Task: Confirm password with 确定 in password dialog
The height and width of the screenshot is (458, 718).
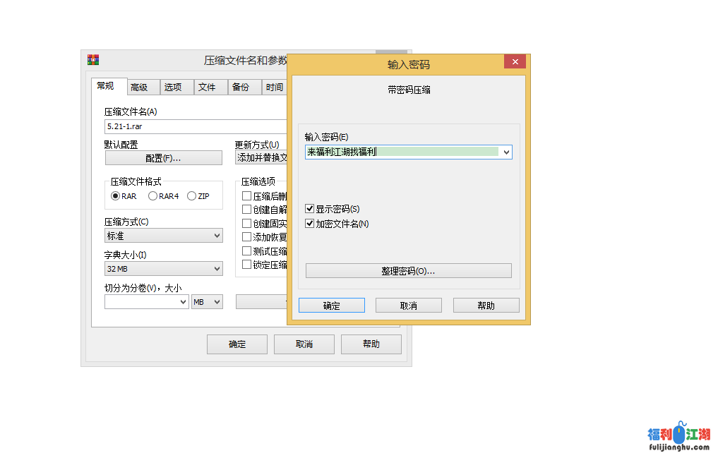Action: pos(331,306)
